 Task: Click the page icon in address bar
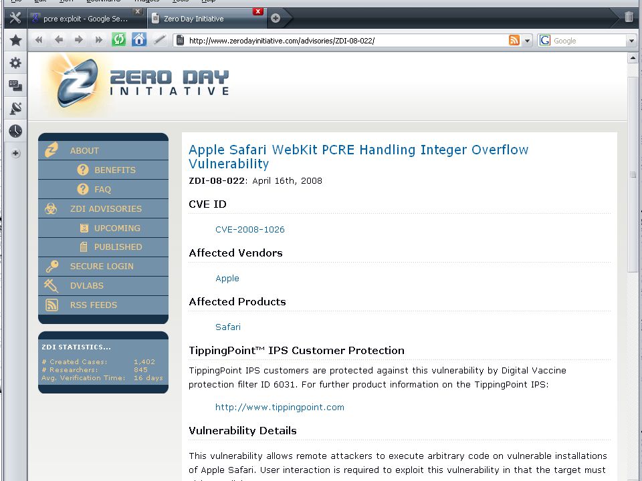180,40
